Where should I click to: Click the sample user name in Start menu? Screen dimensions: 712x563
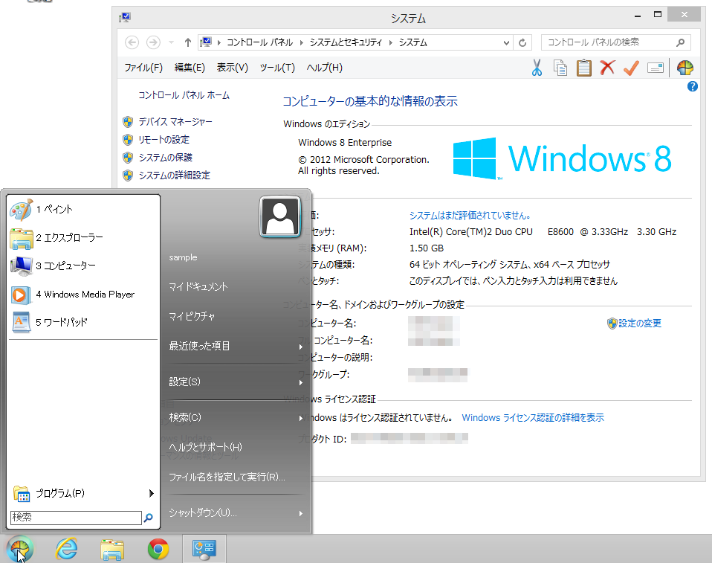click(183, 257)
